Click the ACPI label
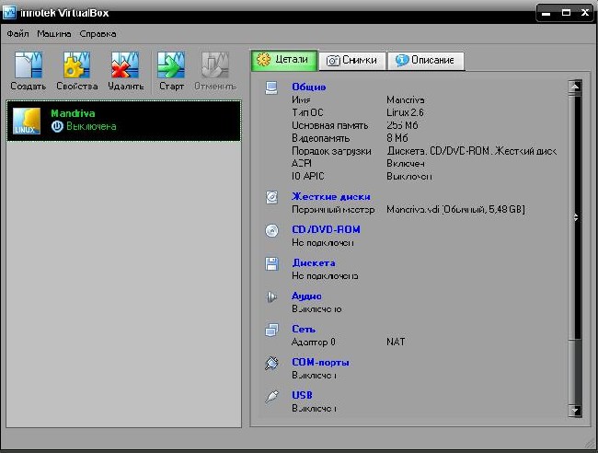The image size is (598, 453). 301,163
